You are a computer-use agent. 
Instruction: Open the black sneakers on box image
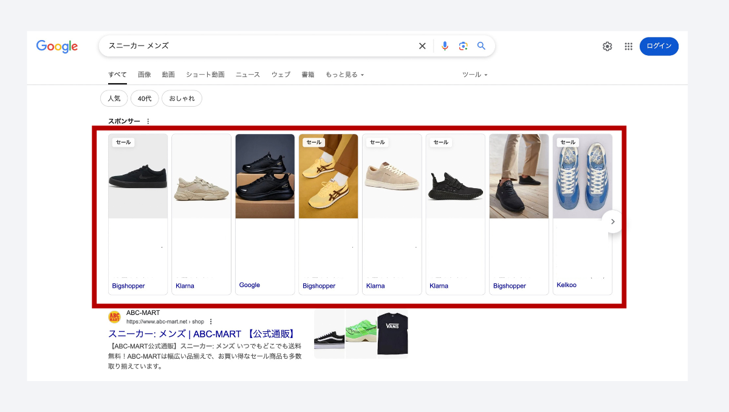pyautogui.click(x=265, y=176)
